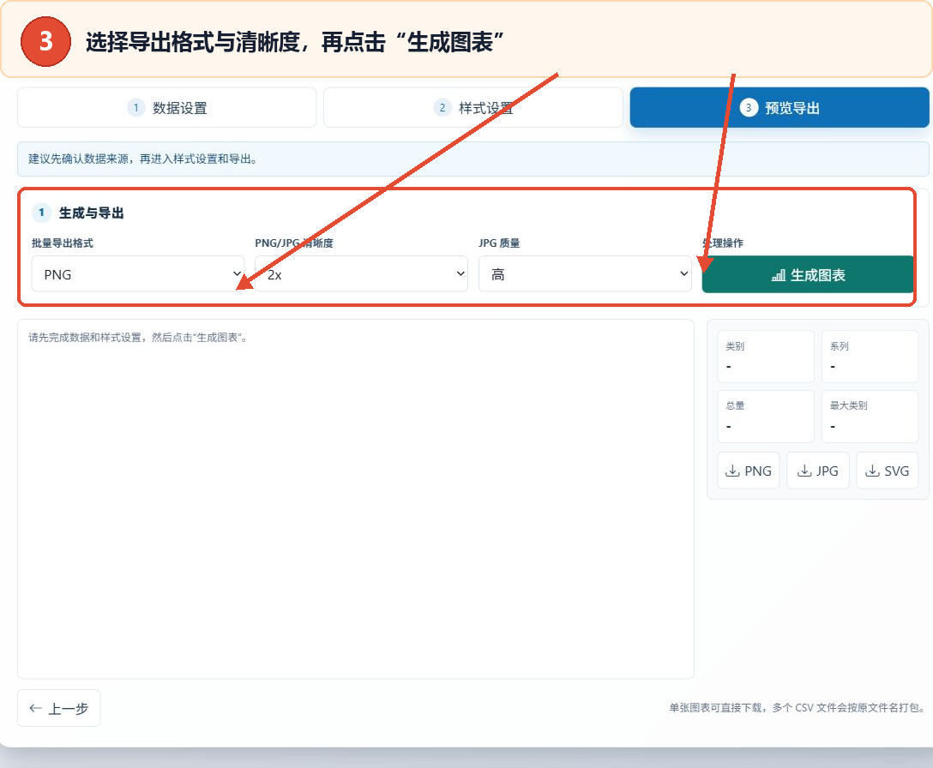Image resolution: width=933 pixels, height=768 pixels.
Task: Click the 生成图表 button
Action: [808, 275]
